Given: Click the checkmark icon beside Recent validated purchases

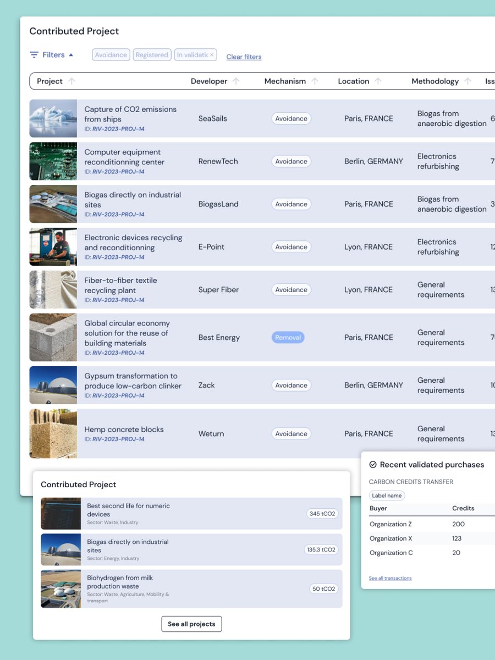Looking at the screenshot, I should [x=373, y=465].
